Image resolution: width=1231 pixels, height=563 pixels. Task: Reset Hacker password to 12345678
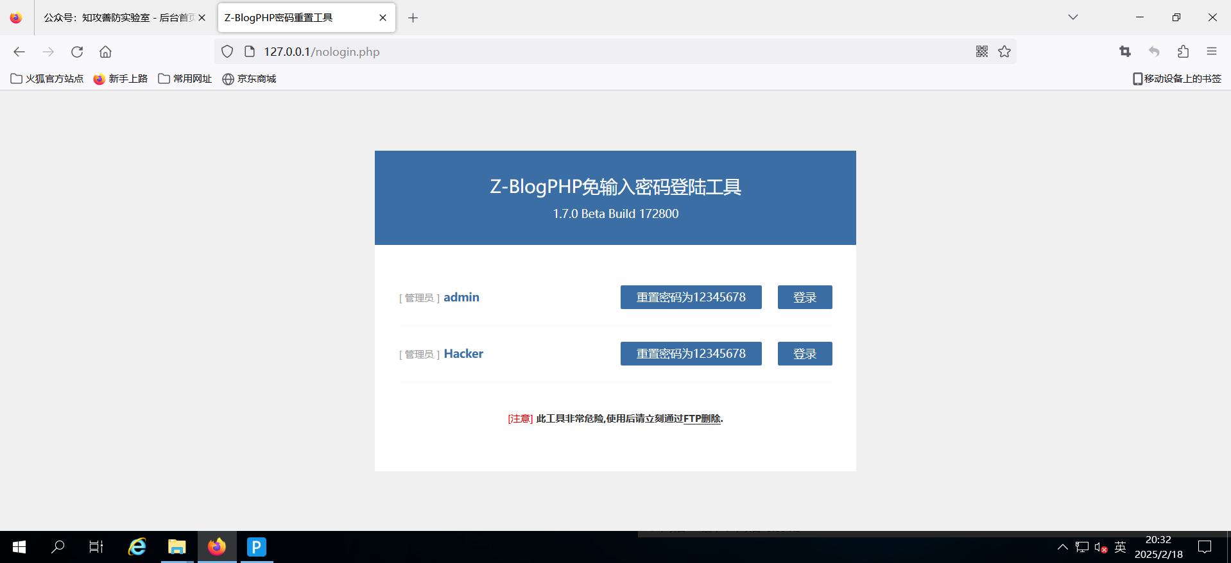coord(691,354)
